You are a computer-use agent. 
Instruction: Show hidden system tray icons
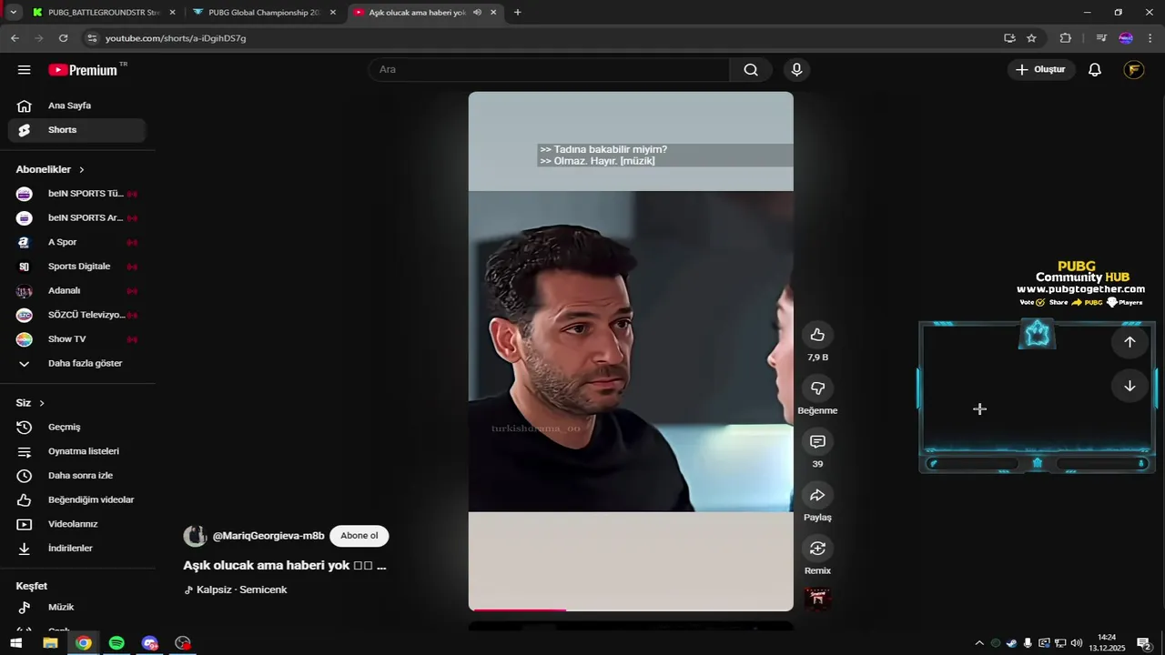pyautogui.click(x=979, y=643)
